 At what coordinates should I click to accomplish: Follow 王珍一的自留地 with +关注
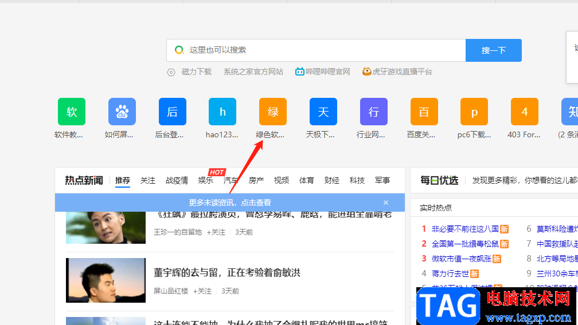pyautogui.click(x=216, y=232)
